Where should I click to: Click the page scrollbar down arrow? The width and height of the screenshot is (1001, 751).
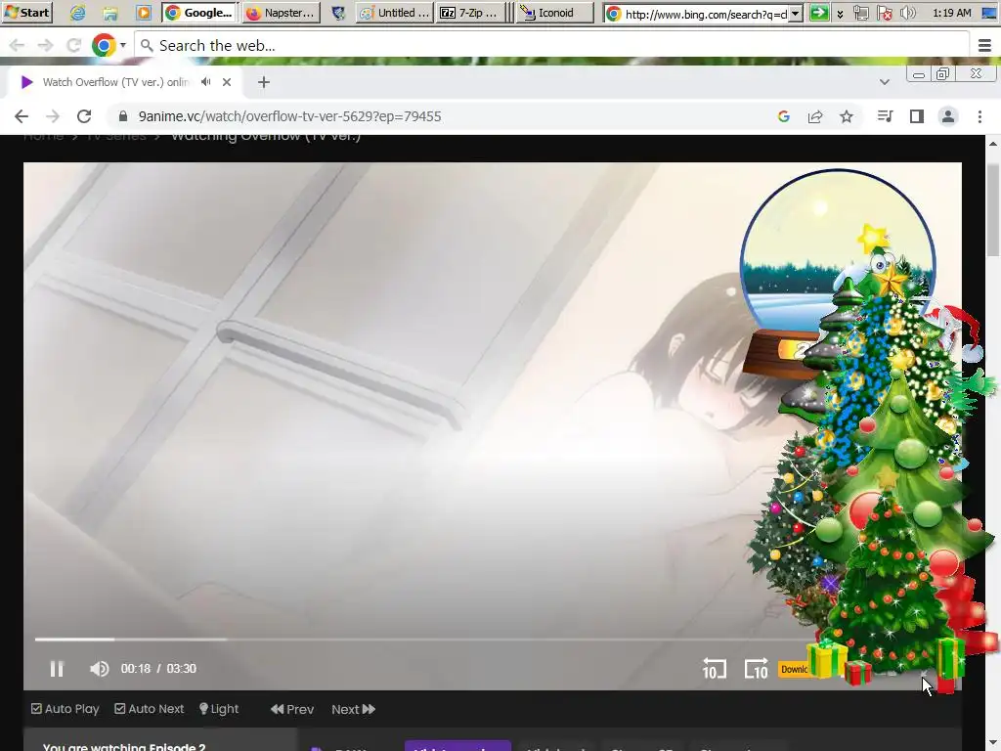[x=993, y=743]
